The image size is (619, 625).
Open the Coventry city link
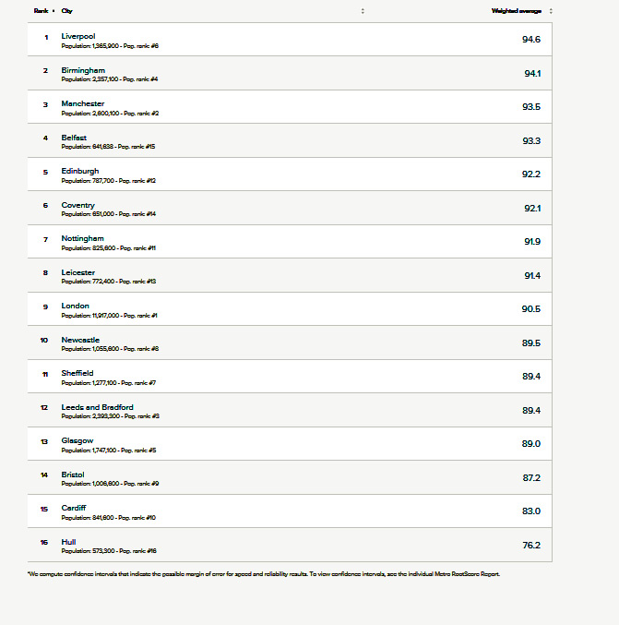click(x=77, y=205)
